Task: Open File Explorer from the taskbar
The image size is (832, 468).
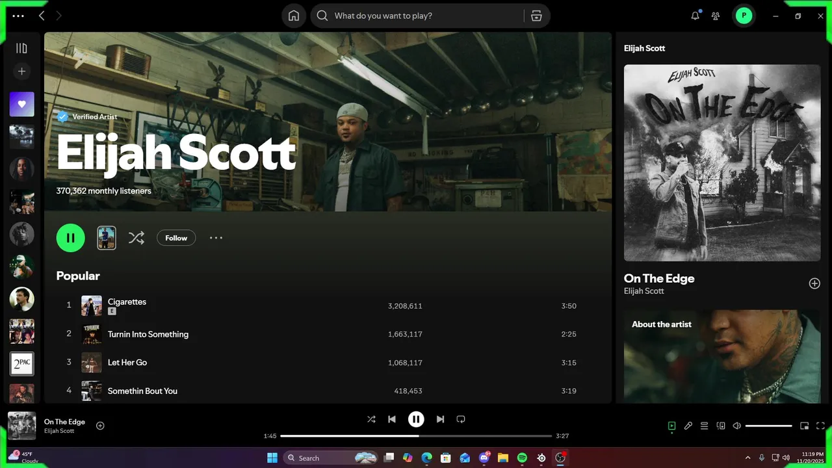Action: click(x=503, y=458)
